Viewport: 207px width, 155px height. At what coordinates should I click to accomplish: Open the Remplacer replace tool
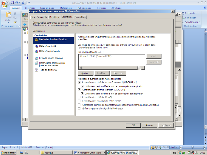(189, 18)
